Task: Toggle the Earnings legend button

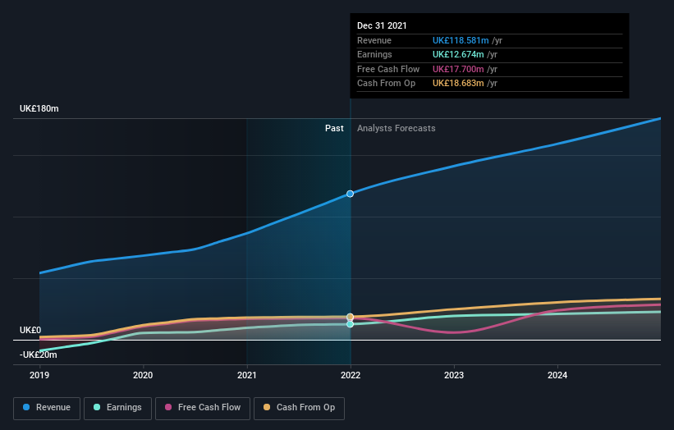Action: pyautogui.click(x=117, y=408)
